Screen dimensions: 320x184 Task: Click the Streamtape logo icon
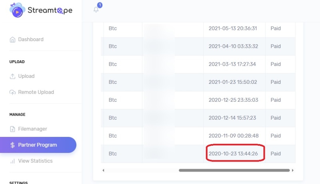click(x=17, y=10)
